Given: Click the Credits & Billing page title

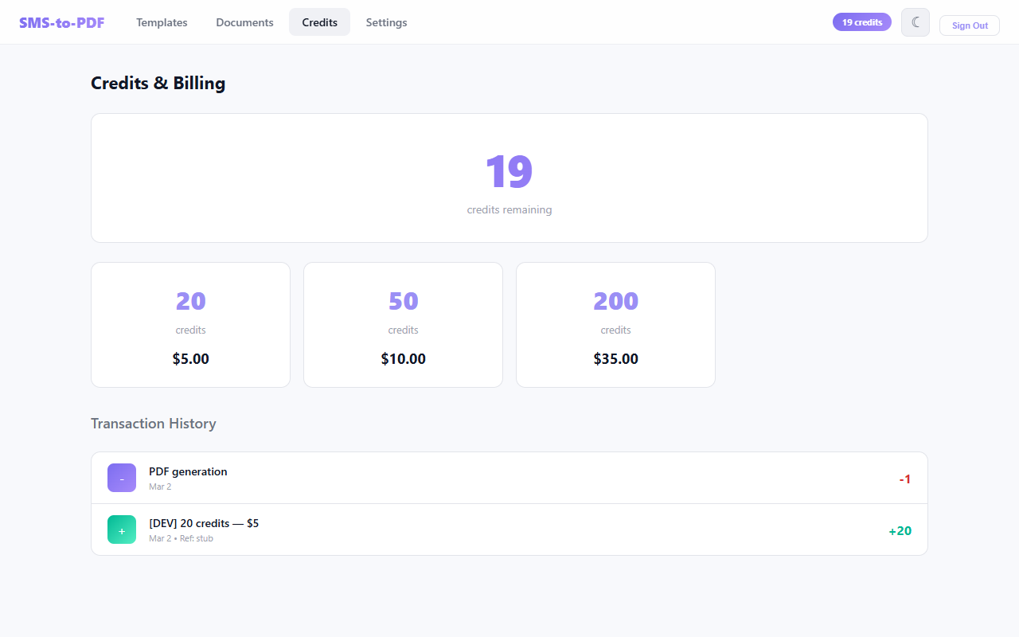Looking at the screenshot, I should coord(158,83).
